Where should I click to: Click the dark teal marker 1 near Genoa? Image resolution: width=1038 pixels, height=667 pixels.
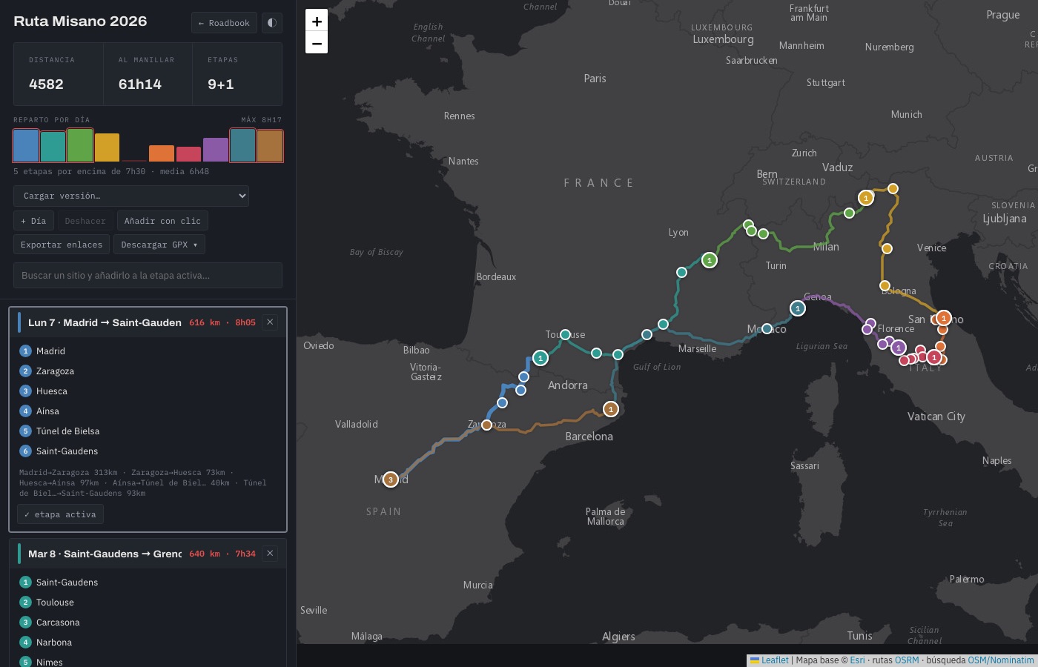798,308
